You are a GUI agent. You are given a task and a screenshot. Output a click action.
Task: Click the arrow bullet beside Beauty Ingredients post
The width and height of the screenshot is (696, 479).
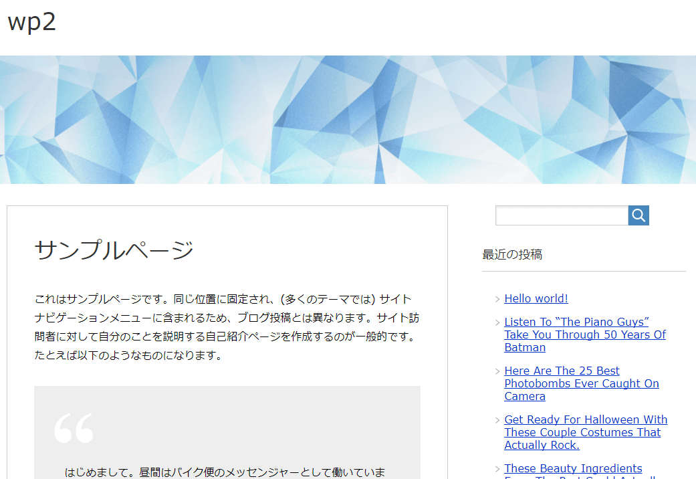pos(497,470)
